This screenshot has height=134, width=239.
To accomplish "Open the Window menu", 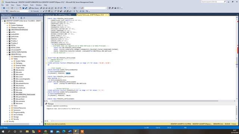I will [x=38, y=5].
